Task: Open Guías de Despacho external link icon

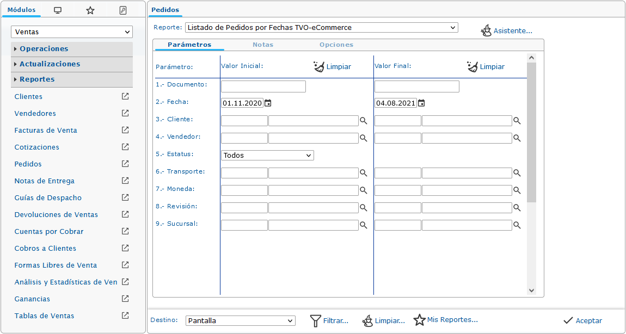Action: tap(125, 197)
